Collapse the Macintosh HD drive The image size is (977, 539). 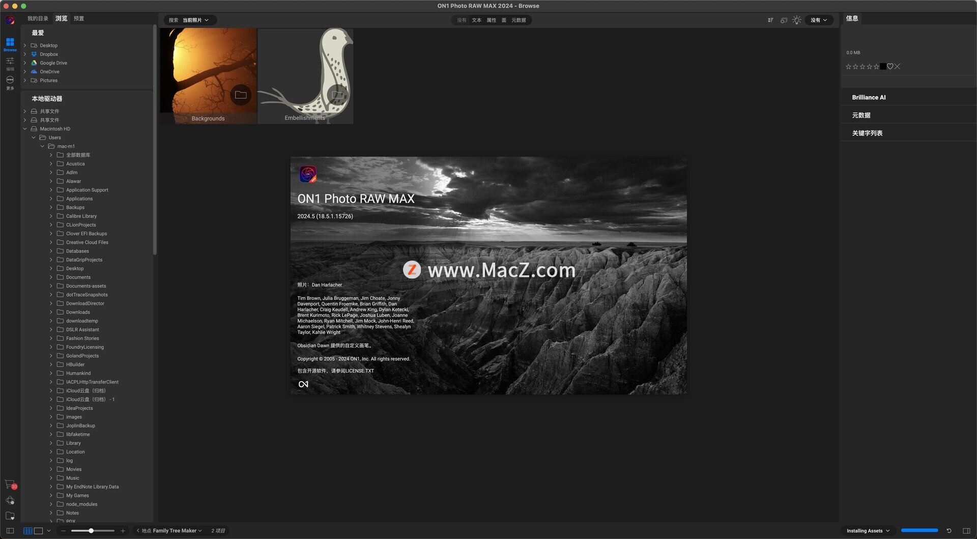pos(24,129)
